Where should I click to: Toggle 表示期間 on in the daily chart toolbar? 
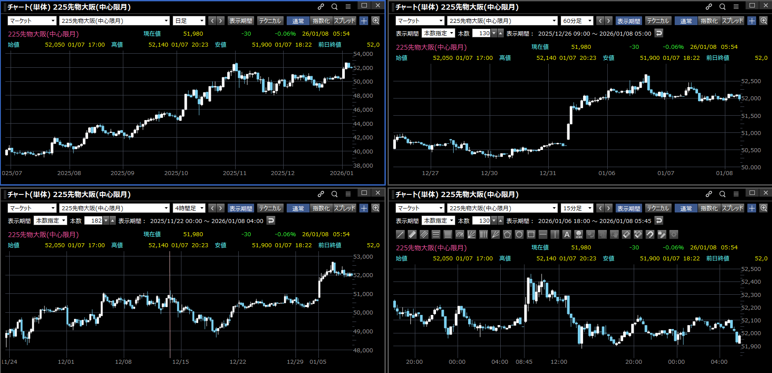[x=241, y=21]
